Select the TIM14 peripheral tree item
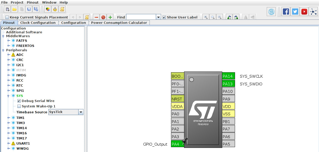This screenshot has height=152, width=319. [x=22, y=128]
